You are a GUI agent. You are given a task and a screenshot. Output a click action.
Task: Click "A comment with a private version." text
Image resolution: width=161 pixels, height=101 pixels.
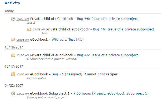(x=52, y=59)
